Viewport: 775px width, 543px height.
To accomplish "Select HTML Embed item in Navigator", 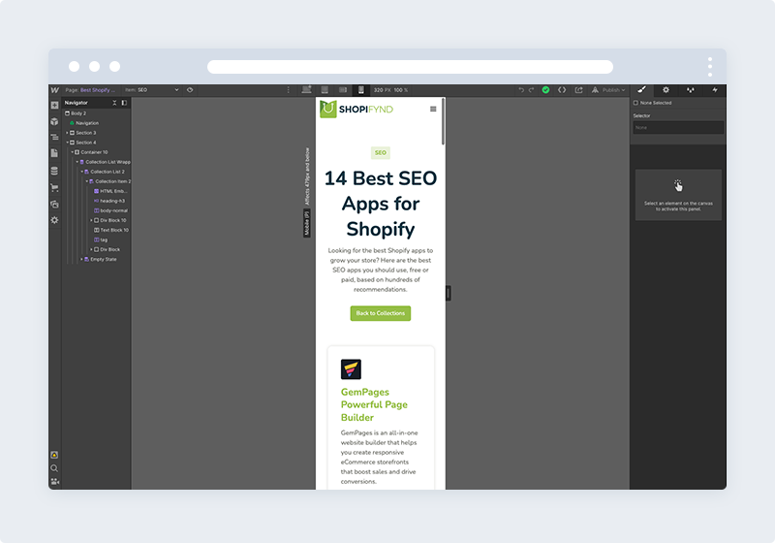I will 110,191.
